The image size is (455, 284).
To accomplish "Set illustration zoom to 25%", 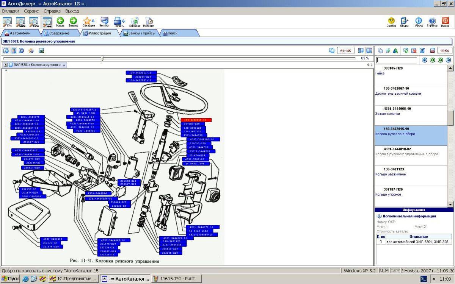I will pos(34,22).
